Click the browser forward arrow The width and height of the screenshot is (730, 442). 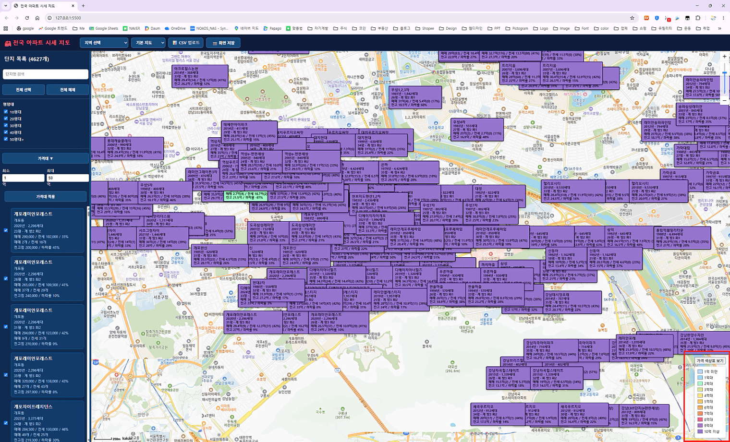17,18
